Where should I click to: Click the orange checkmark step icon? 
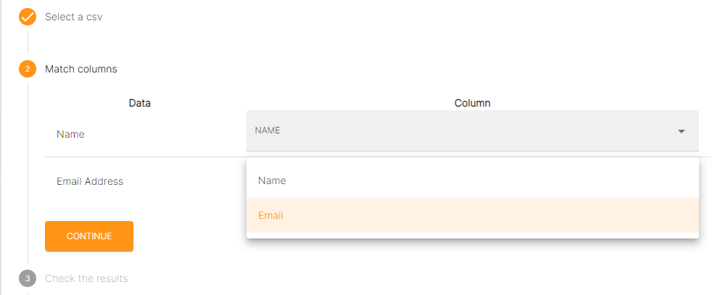(28, 16)
